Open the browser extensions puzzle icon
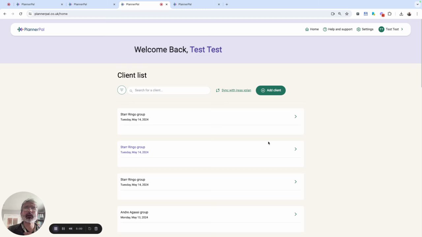 (390, 14)
